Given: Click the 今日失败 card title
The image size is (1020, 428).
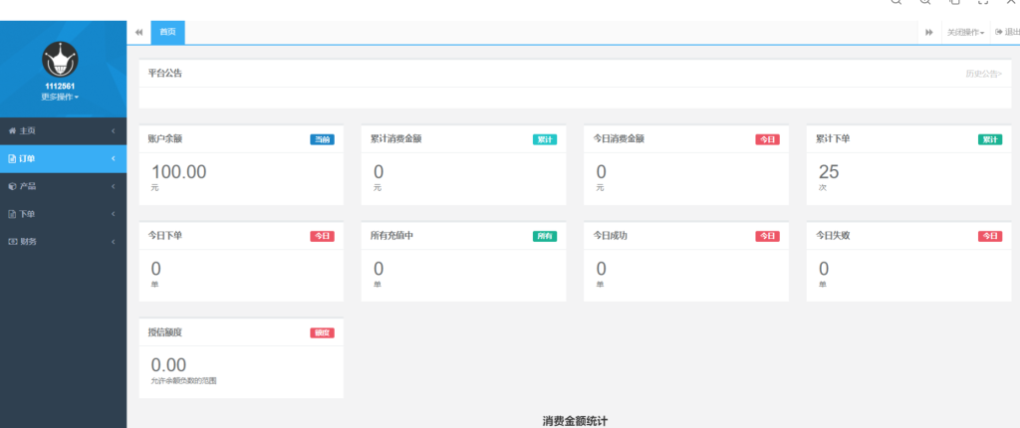Looking at the screenshot, I should pos(833,236).
